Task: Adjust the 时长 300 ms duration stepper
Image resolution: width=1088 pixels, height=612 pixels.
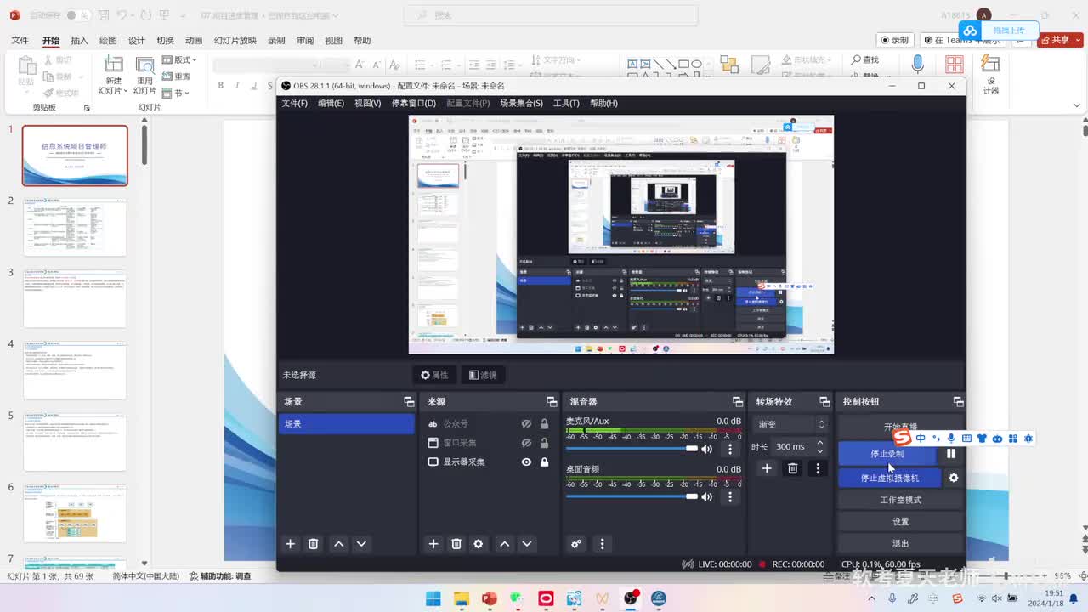Action: click(819, 446)
